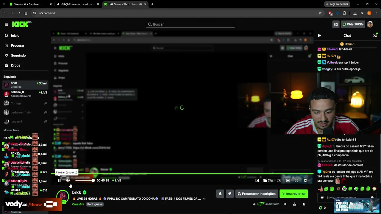Open the browser extensions puzzle icon
The image size is (381, 214).
[x=344, y=13]
